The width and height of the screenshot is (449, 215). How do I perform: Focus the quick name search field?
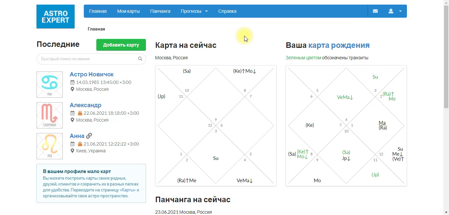pos(91,59)
